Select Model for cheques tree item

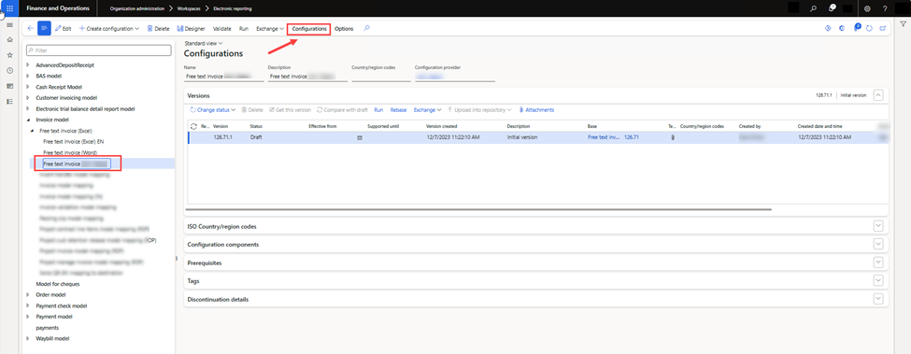(x=58, y=284)
